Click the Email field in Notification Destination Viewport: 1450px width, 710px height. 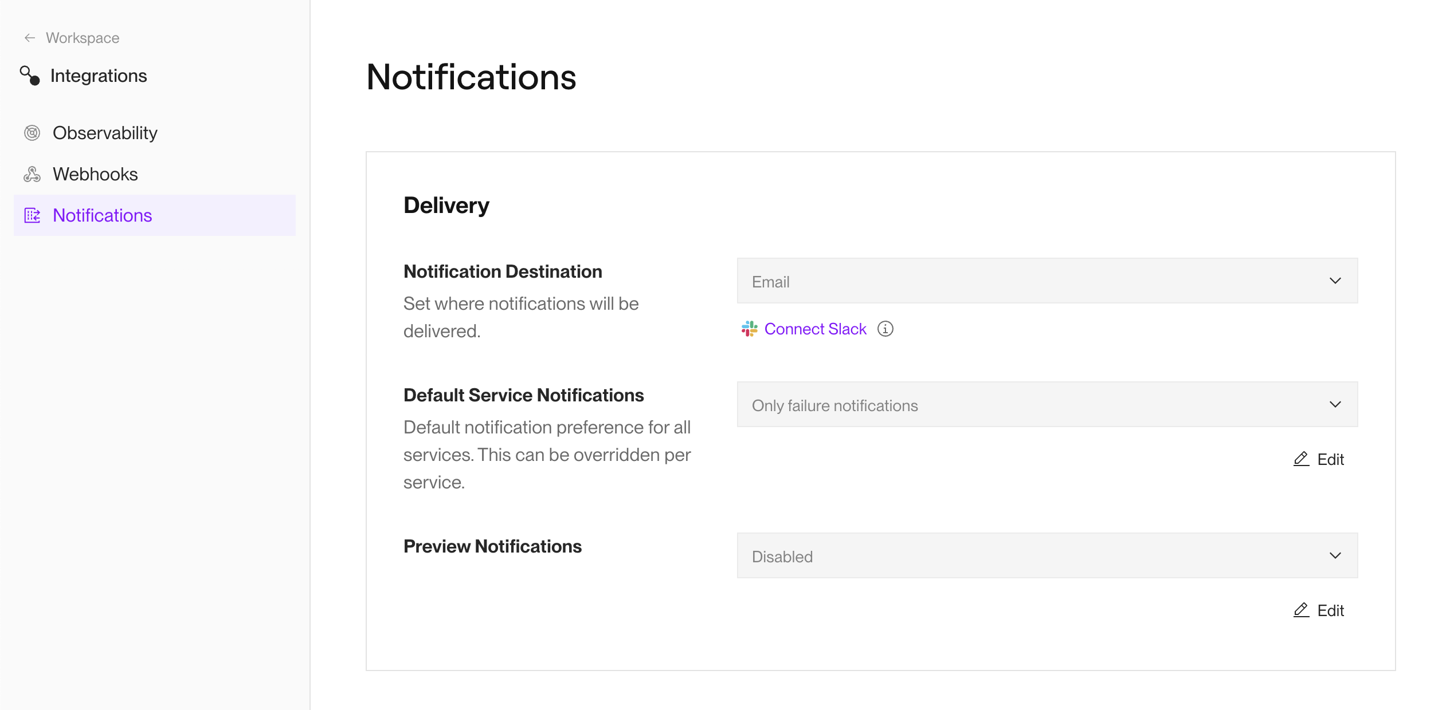1047,281
